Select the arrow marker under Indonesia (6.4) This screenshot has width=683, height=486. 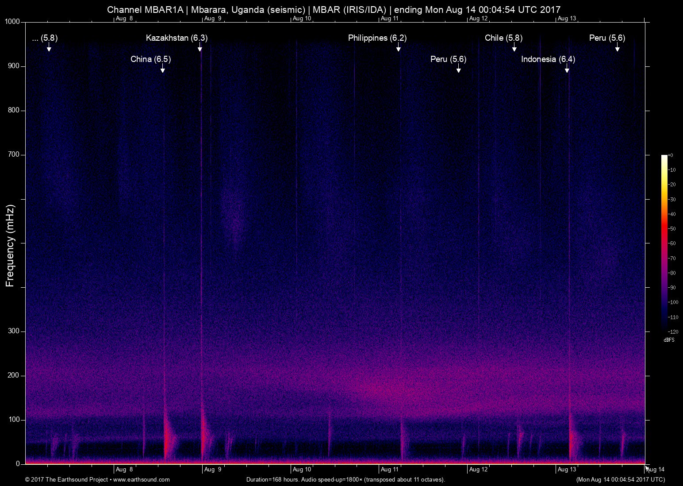pyautogui.click(x=567, y=70)
